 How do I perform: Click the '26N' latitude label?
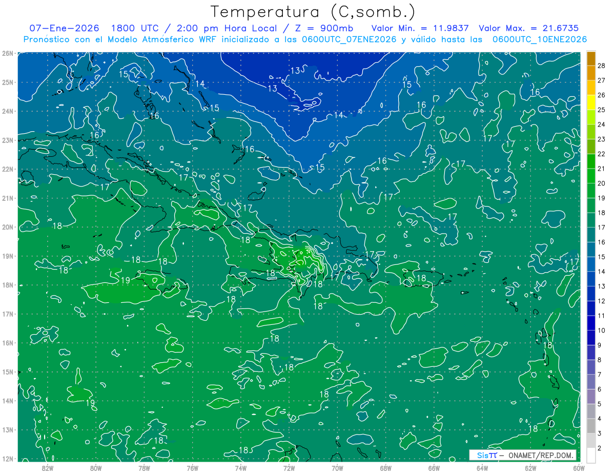[x=8, y=53]
